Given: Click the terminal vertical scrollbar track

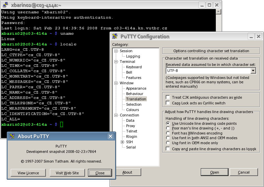Looking at the screenshot, I should coord(218,23).
